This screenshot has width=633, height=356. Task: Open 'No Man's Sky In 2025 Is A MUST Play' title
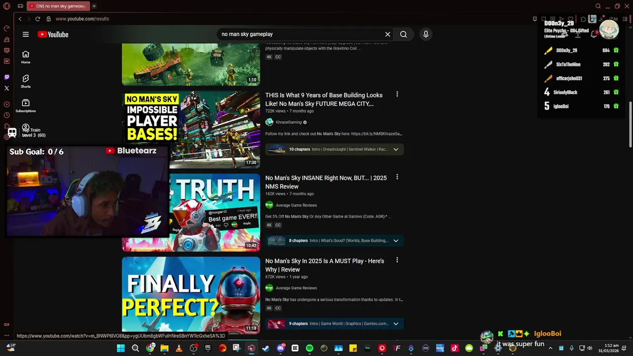(324, 265)
